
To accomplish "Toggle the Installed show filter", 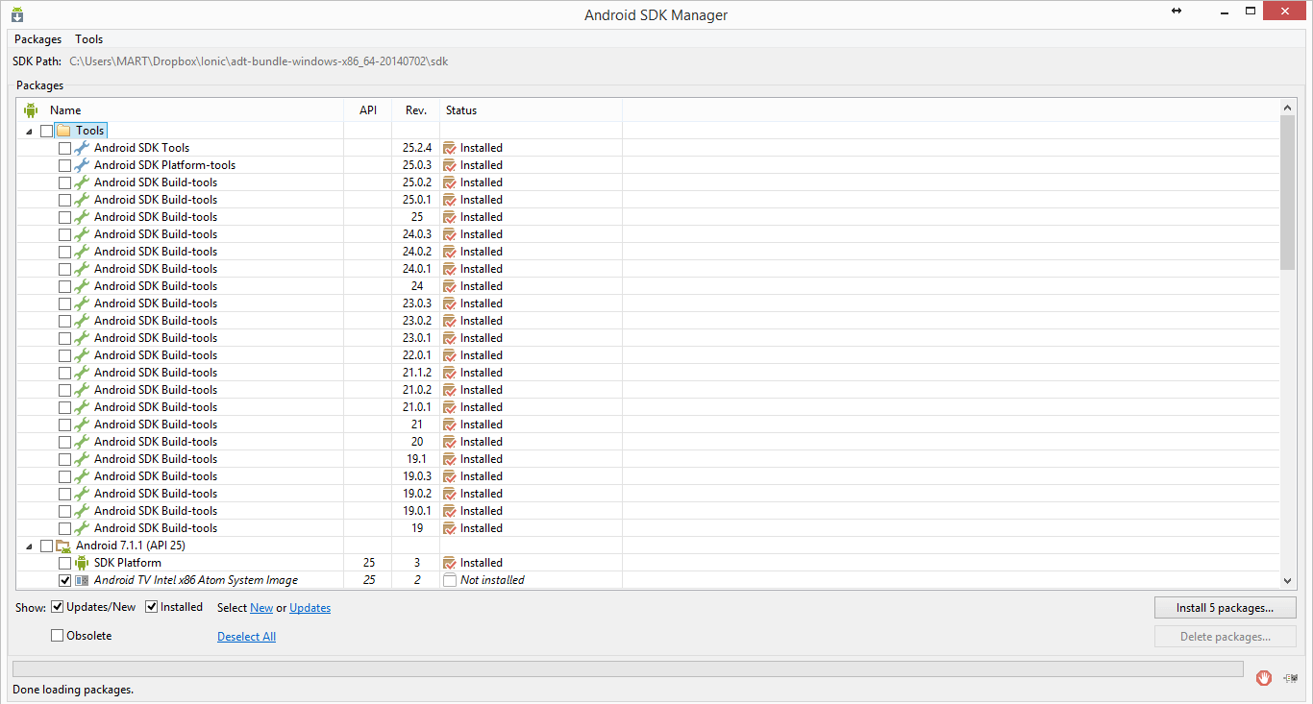I will coord(152,607).
